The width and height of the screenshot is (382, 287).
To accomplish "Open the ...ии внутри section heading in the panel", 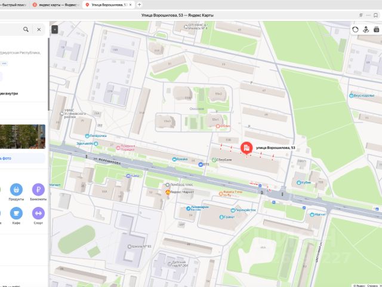I will pos(9,93).
